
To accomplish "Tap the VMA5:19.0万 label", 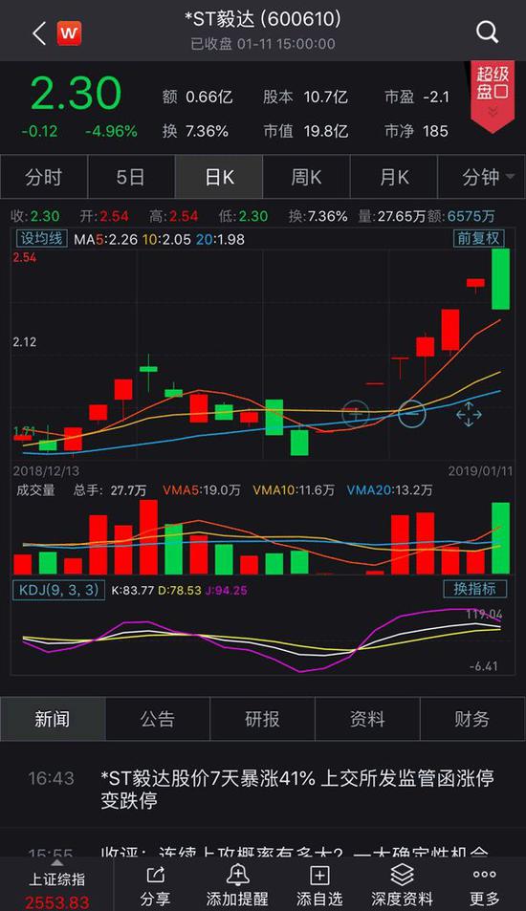I will [x=201, y=490].
